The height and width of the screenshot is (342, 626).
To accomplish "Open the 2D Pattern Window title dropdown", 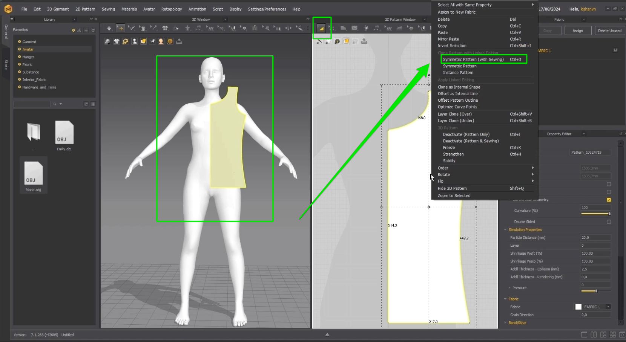I will (x=425, y=19).
